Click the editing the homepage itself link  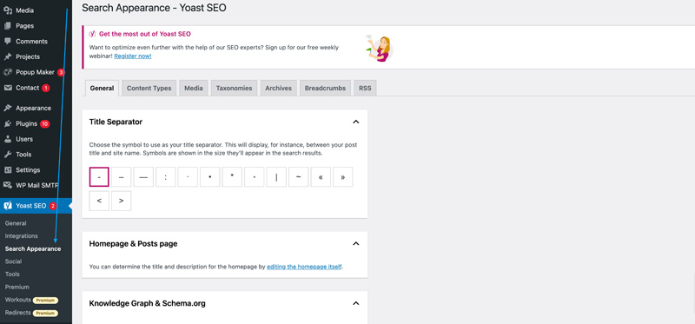click(305, 267)
